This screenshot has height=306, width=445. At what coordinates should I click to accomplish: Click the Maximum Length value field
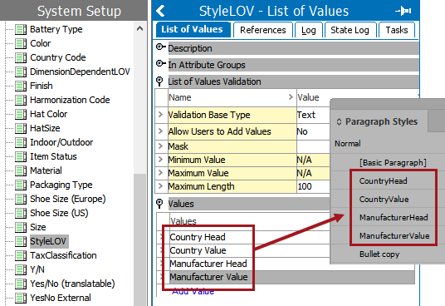click(x=313, y=186)
